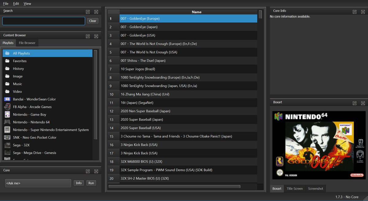Viewport: 368px width, 201px height.
Task: Select 3 Choume no Tama entry
Action: point(188,136)
